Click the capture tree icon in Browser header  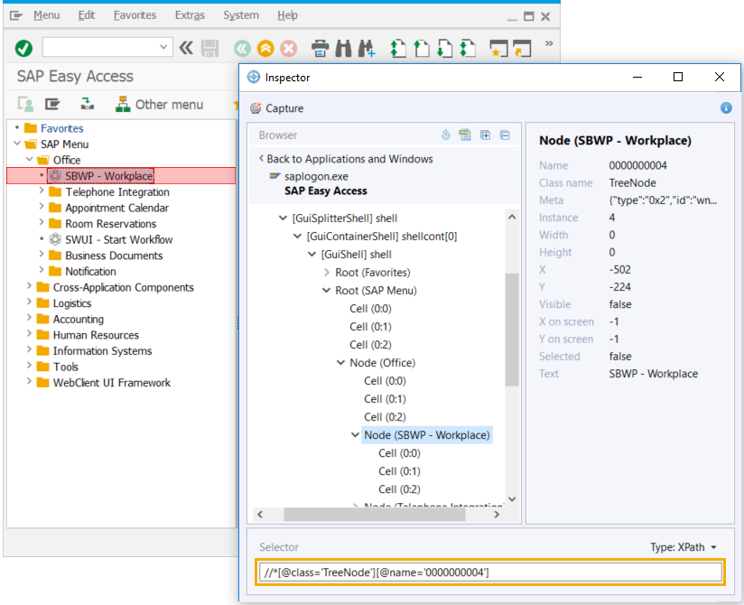(465, 135)
